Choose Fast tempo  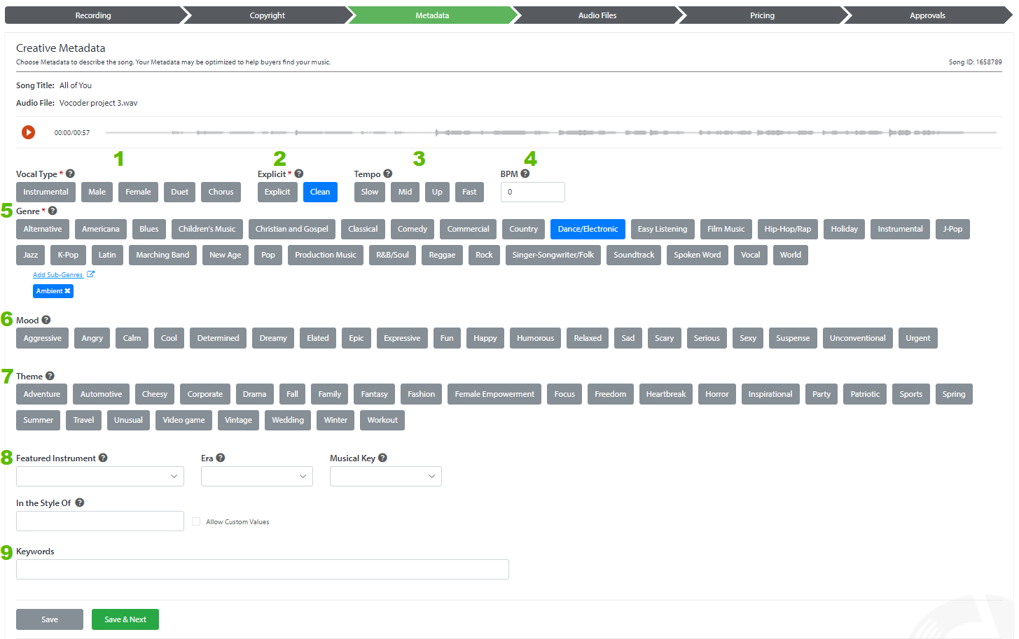[469, 192]
